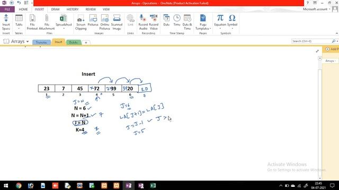The width and height of the screenshot is (339, 190).
Task: Open the Equation dropdown arrow
Action: tap(220, 28)
